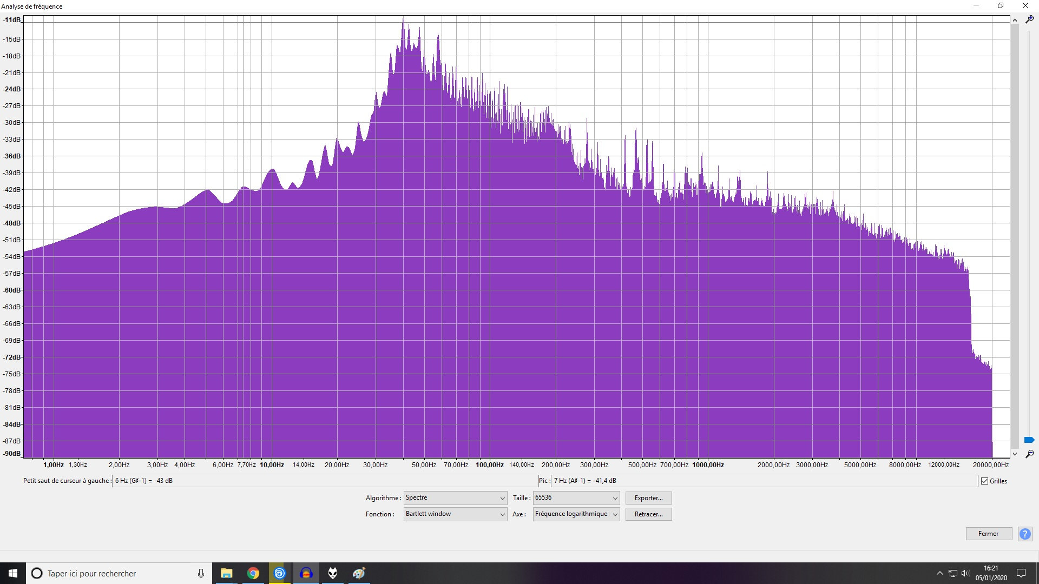Image resolution: width=1039 pixels, height=584 pixels.
Task: Open the Axe Fréquence logarithmique dropdown
Action: pos(576,514)
